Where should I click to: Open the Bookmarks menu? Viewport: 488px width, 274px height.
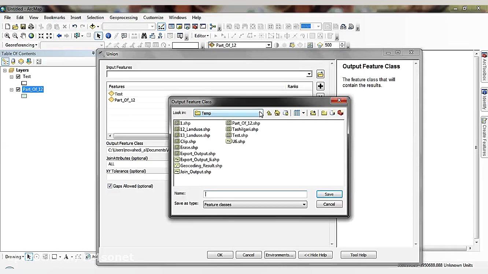[x=54, y=18]
